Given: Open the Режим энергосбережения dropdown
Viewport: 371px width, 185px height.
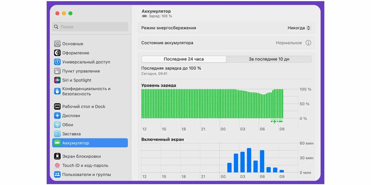Looking at the screenshot, I should click(299, 28).
